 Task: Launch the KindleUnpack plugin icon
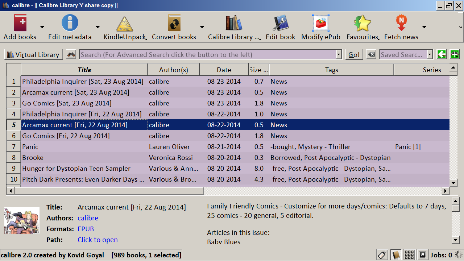click(124, 24)
